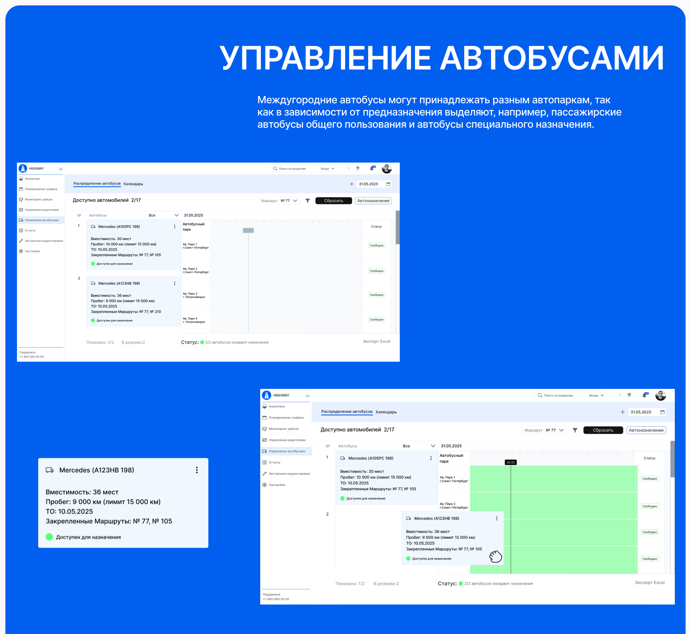Open three-dot menu of Mercedes (A105PC 198) in the upper window
The height and width of the screenshot is (634, 691).
tap(175, 227)
